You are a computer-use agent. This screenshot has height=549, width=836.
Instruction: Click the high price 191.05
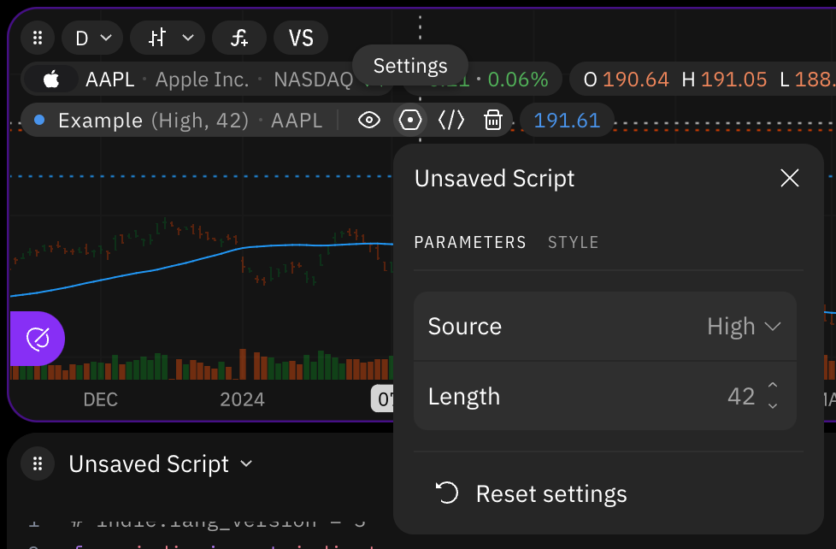point(733,80)
